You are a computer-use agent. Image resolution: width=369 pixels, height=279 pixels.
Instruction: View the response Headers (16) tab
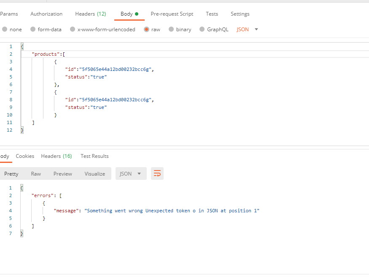[x=57, y=156]
